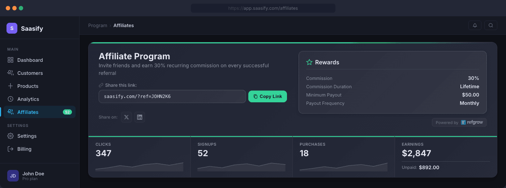The image size is (506, 188).
Task: Click the Products plus icon
Action: tap(10, 86)
